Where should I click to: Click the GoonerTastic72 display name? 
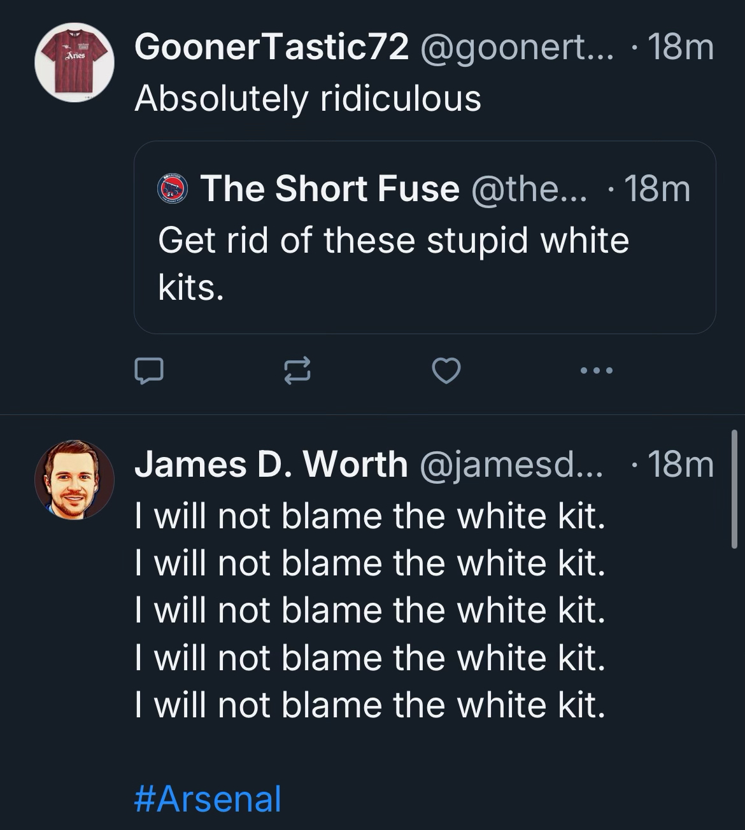click(x=271, y=48)
